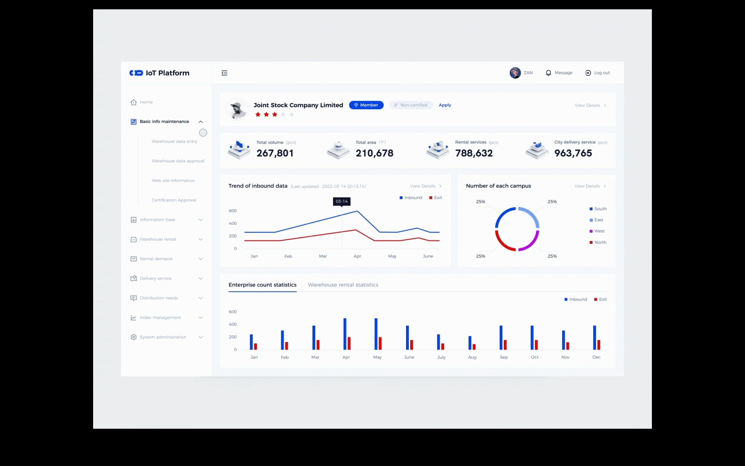Image resolution: width=745 pixels, height=466 pixels.
Task: Collapse the Basic info maintenance menu
Action: point(201,122)
